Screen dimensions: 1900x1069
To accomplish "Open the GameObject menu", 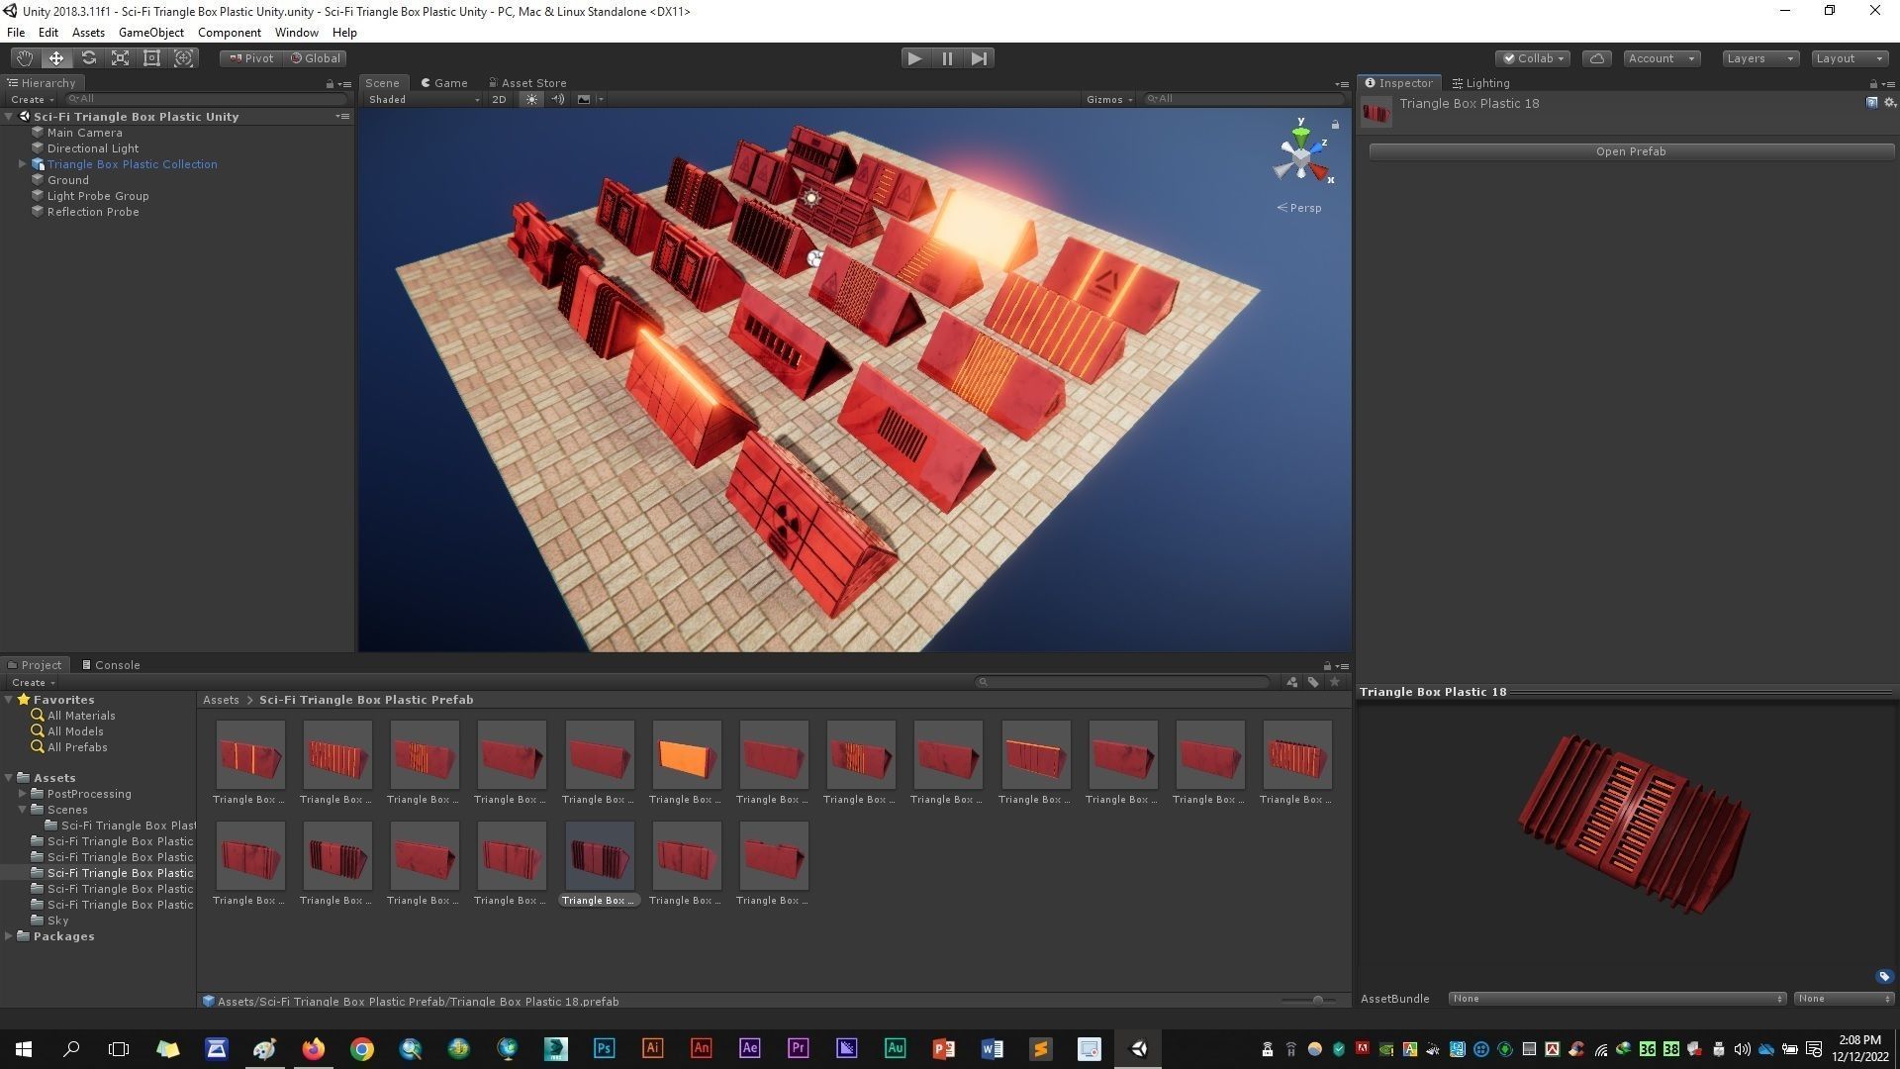I will pos(150,33).
